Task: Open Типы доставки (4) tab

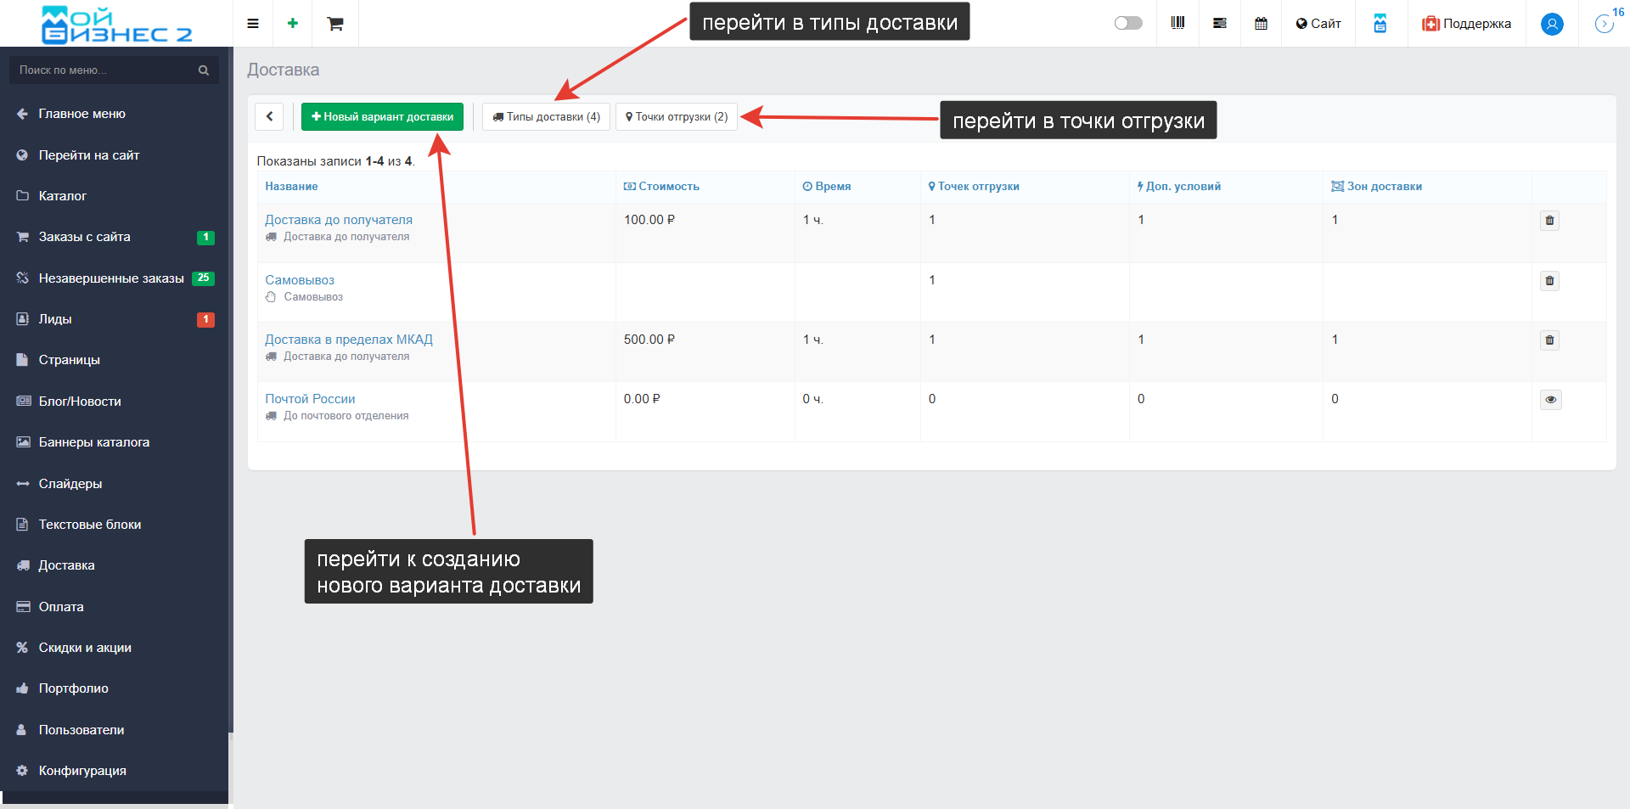Action: (x=546, y=117)
